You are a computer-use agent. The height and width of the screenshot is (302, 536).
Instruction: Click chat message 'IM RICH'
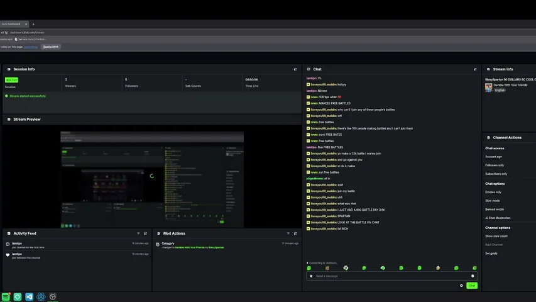point(342,229)
